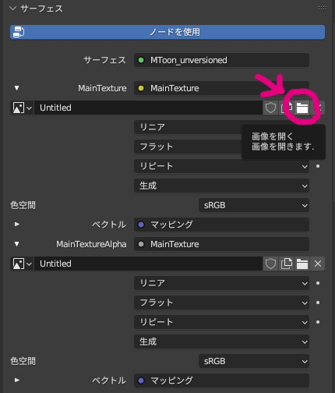Duplicate second Untitled image with new-image icon
The height and width of the screenshot is (393, 335).
286,264
